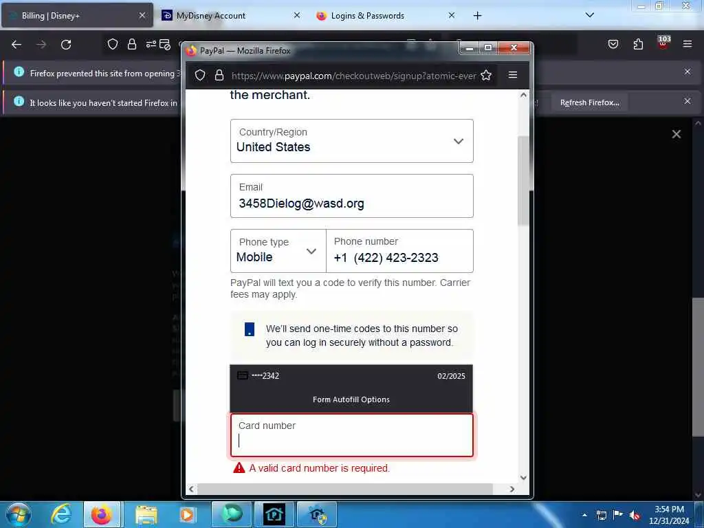Click the Firefox taskbar icon
Image resolution: width=704 pixels, height=528 pixels.
coord(102,514)
